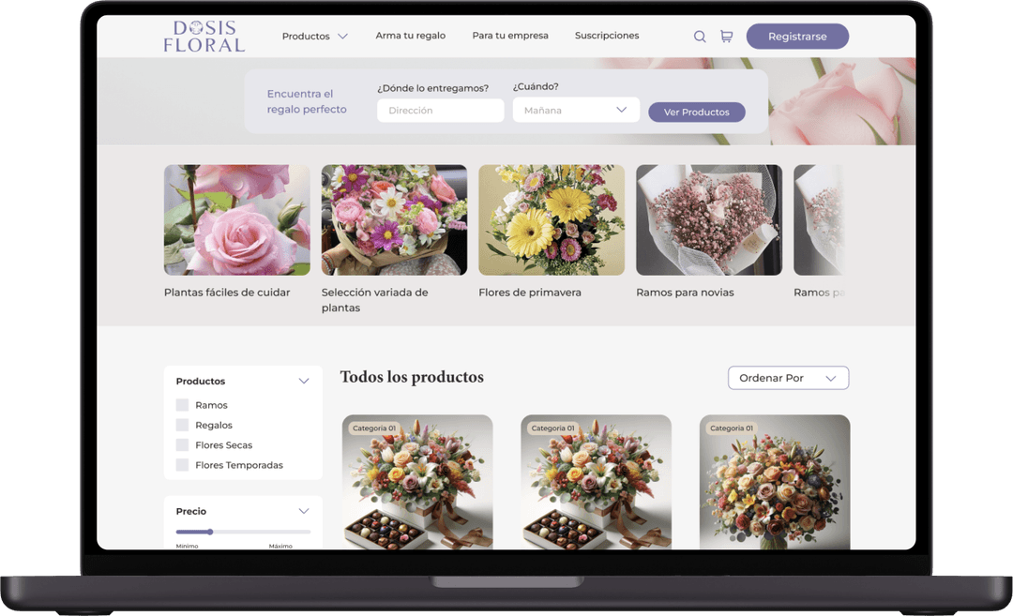Open the shopping cart icon
This screenshot has height=616, width=1013.
click(726, 36)
